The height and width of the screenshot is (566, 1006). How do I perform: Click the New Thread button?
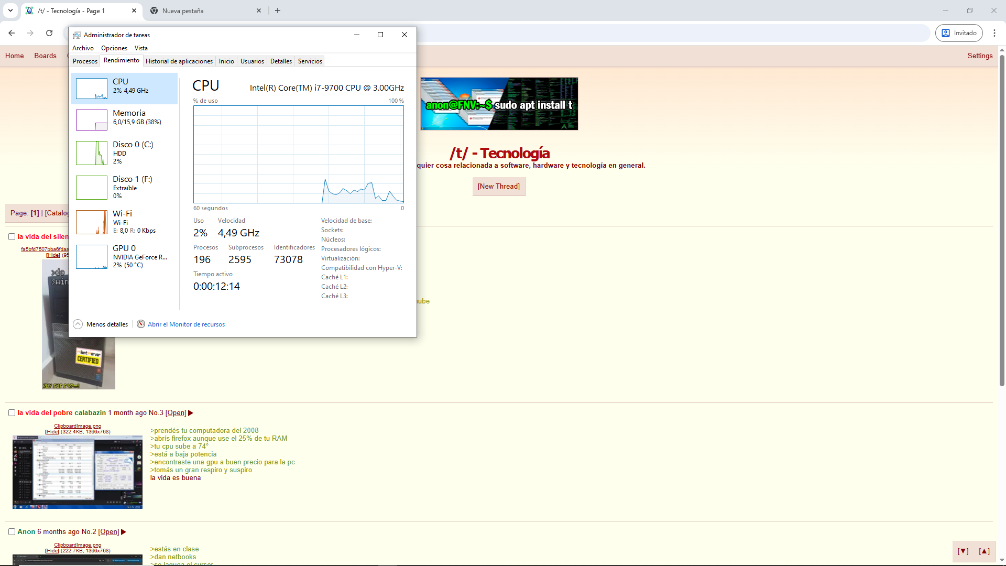(x=499, y=187)
